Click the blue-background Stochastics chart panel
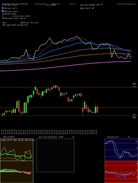Screen dimensions: 138x183 tap(121, 150)
